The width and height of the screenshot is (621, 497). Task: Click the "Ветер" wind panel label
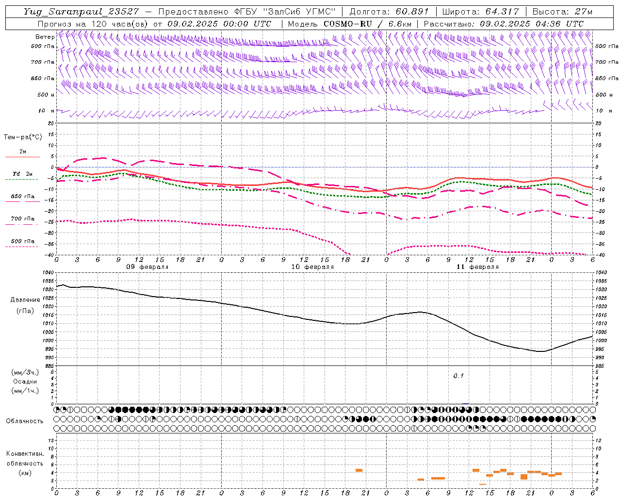coord(45,37)
